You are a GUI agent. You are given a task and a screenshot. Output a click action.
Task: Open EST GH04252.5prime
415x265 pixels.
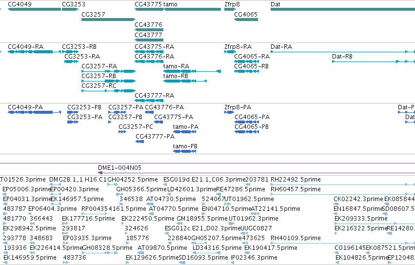(133, 180)
